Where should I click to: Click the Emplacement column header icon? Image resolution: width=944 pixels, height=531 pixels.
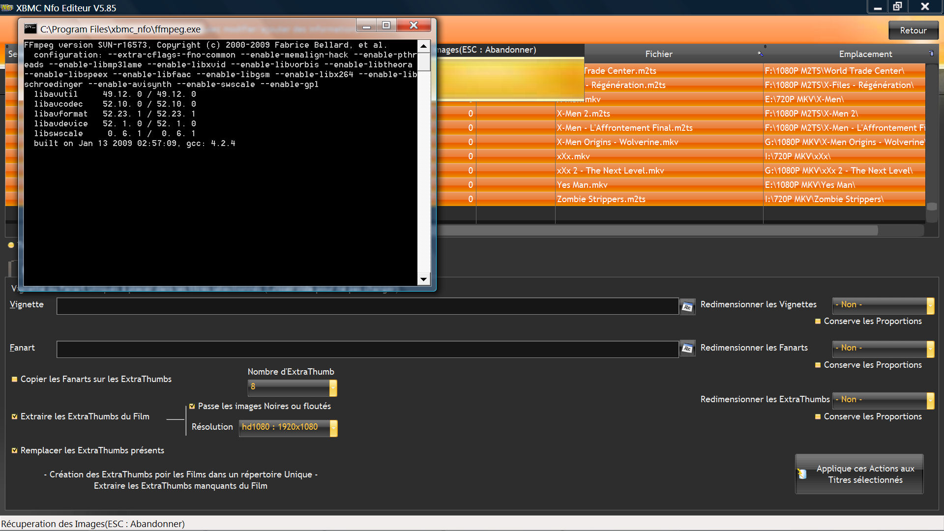pos(931,53)
